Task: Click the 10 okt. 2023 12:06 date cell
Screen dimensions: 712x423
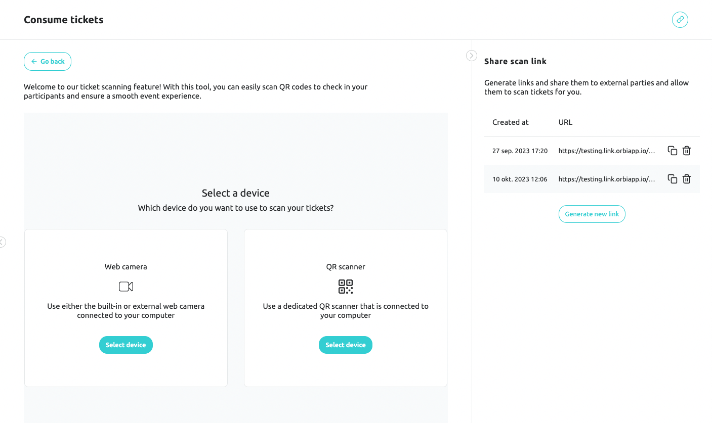Action: click(520, 179)
